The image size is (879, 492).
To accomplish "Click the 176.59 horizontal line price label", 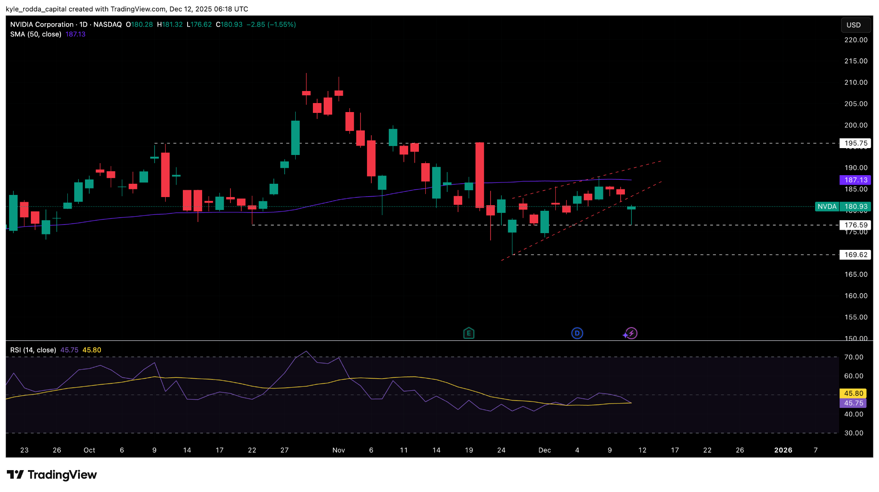I will coord(855,225).
